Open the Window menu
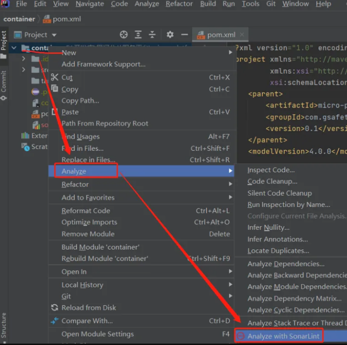 click(x=296, y=4)
